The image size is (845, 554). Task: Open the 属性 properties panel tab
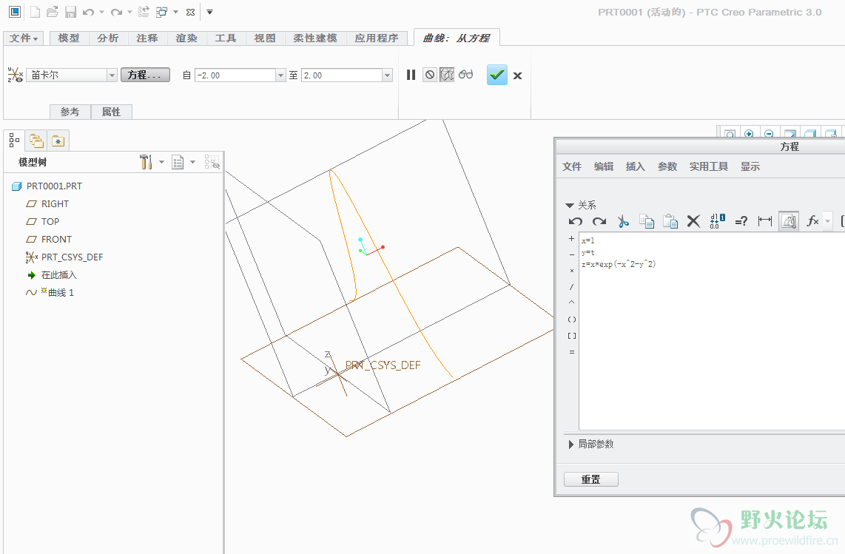click(x=111, y=112)
